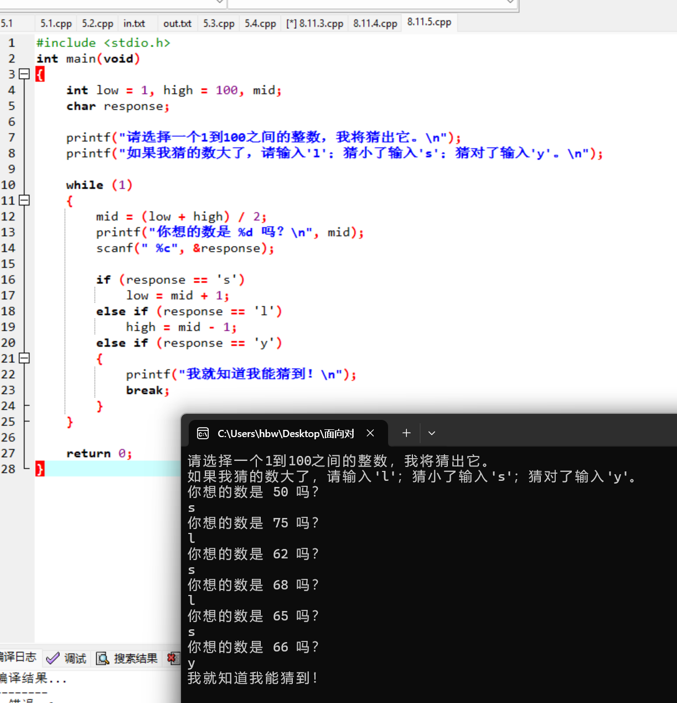This screenshot has height=703, width=677.
Task: Switch to the 编译日志 tab
Action: pyautogui.click(x=18, y=658)
